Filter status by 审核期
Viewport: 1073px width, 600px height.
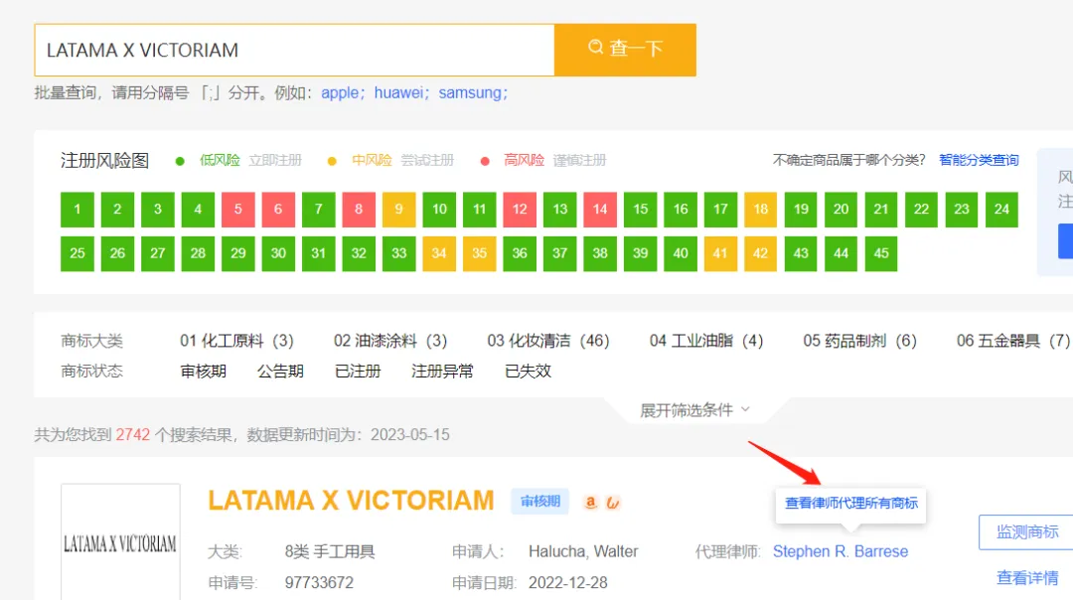204,372
